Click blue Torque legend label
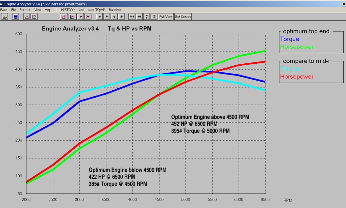Screen dimensions: 346x208 [x=290, y=39]
